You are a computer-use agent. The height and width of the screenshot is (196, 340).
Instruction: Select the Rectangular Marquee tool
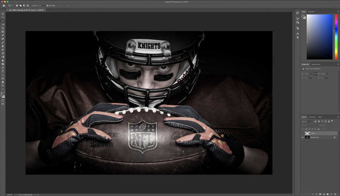pyautogui.click(x=3, y=17)
